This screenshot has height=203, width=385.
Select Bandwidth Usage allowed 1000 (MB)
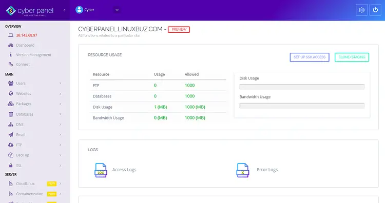tap(195, 118)
